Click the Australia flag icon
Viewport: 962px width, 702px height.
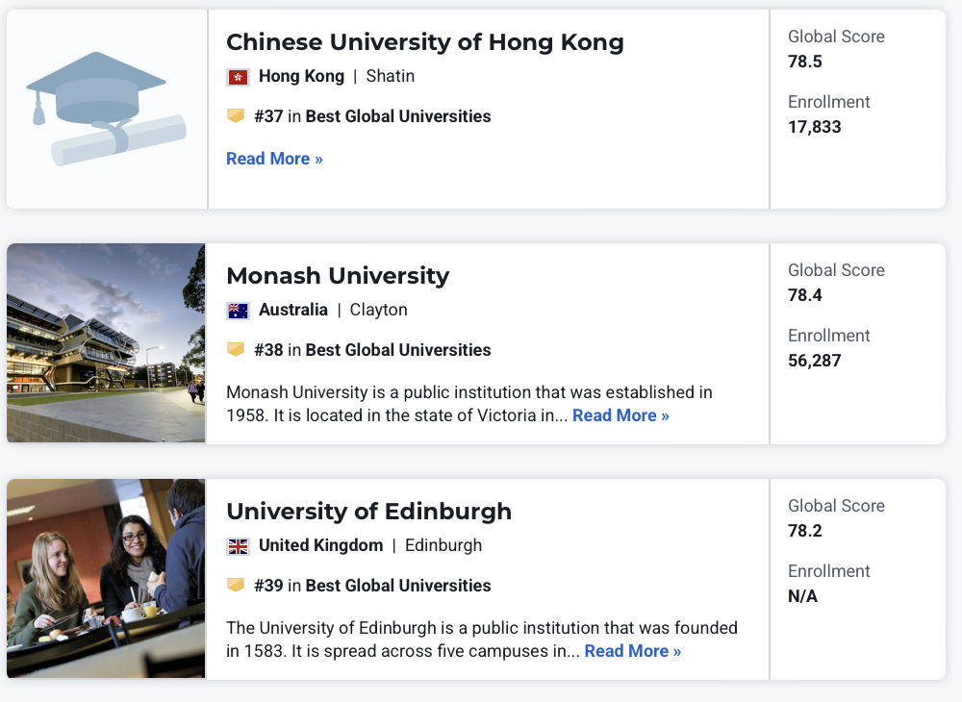coord(238,311)
